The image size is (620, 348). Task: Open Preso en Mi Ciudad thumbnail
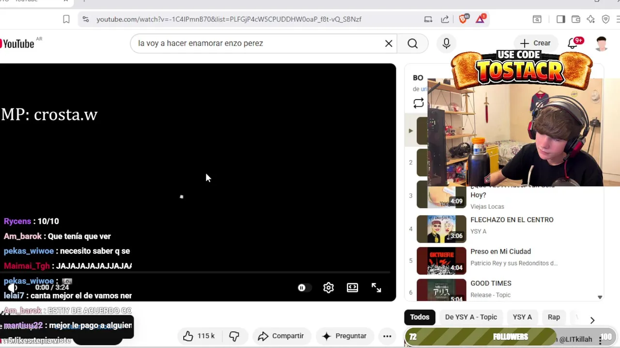click(441, 261)
